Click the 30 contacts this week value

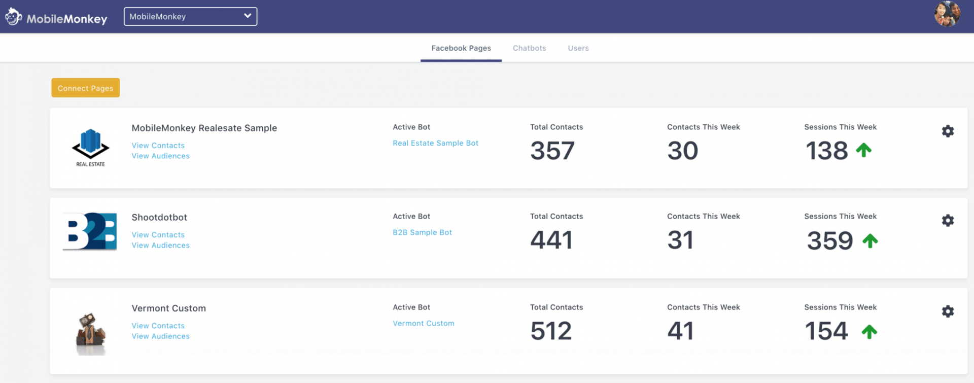(x=683, y=151)
